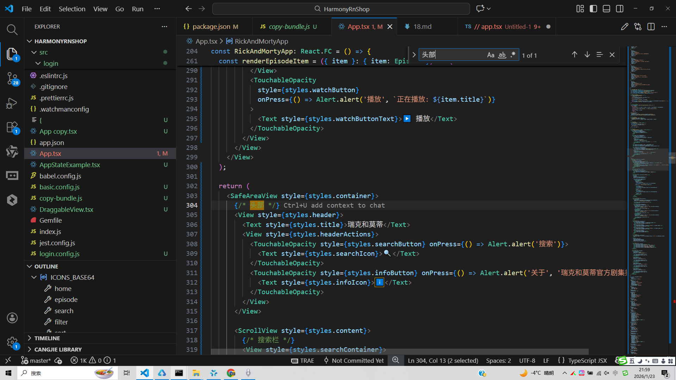Open Run and Debug view
676x380 pixels.
(12, 103)
